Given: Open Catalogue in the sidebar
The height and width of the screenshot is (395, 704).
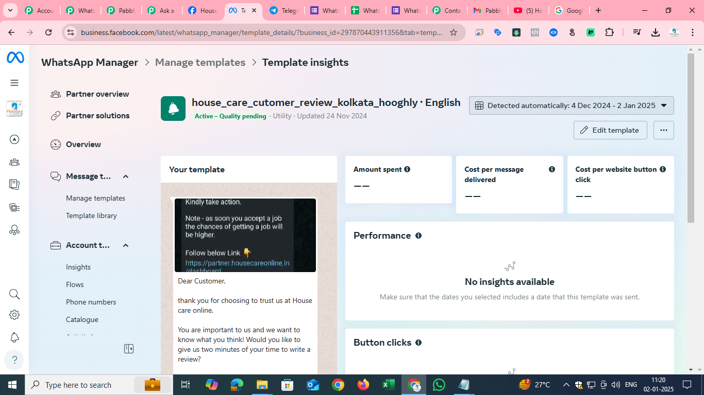Looking at the screenshot, I should (x=82, y=319).
